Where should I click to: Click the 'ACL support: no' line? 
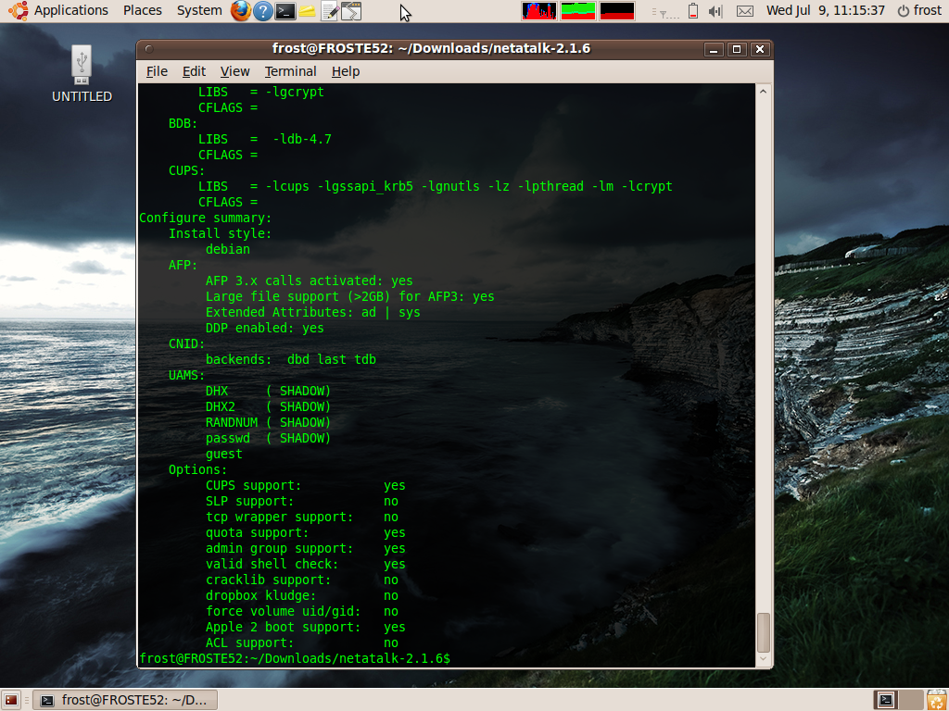tap(302, 642)
